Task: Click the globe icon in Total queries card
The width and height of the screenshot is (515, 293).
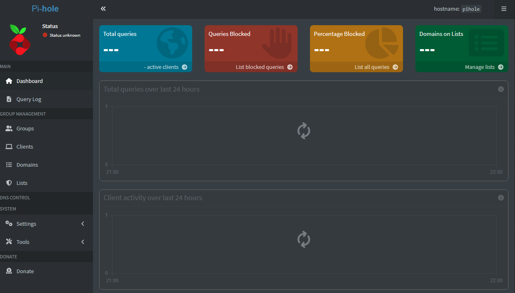Action: coord(172,43)
